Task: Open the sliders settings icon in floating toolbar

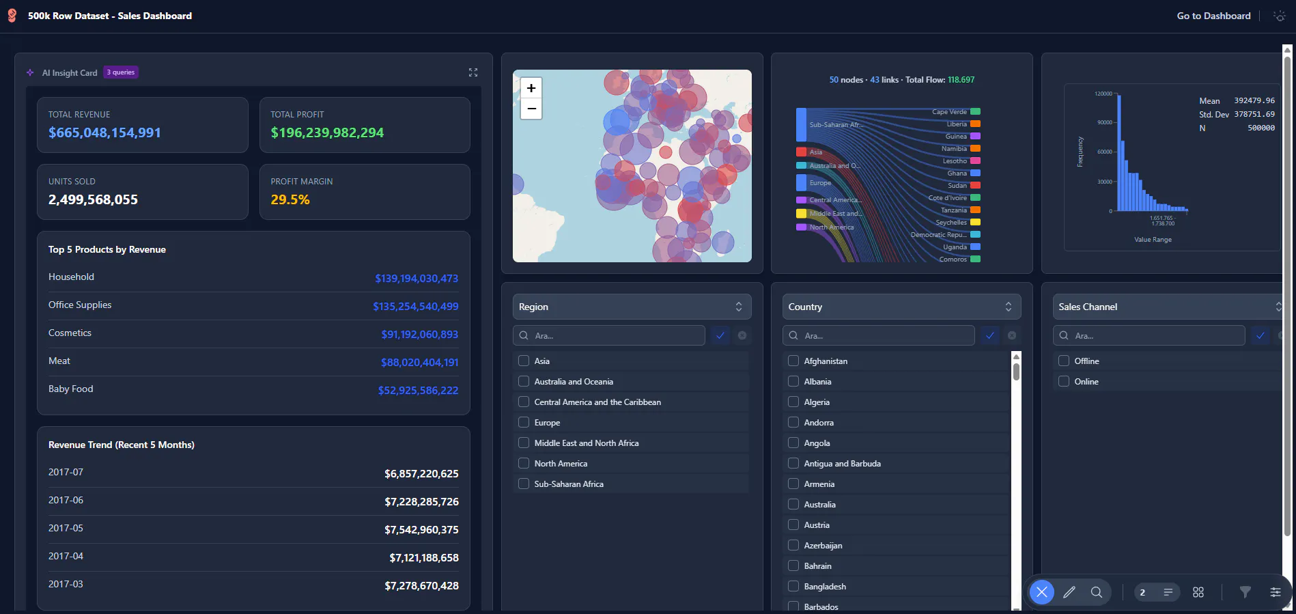Action: click(x=1276, y=592)
